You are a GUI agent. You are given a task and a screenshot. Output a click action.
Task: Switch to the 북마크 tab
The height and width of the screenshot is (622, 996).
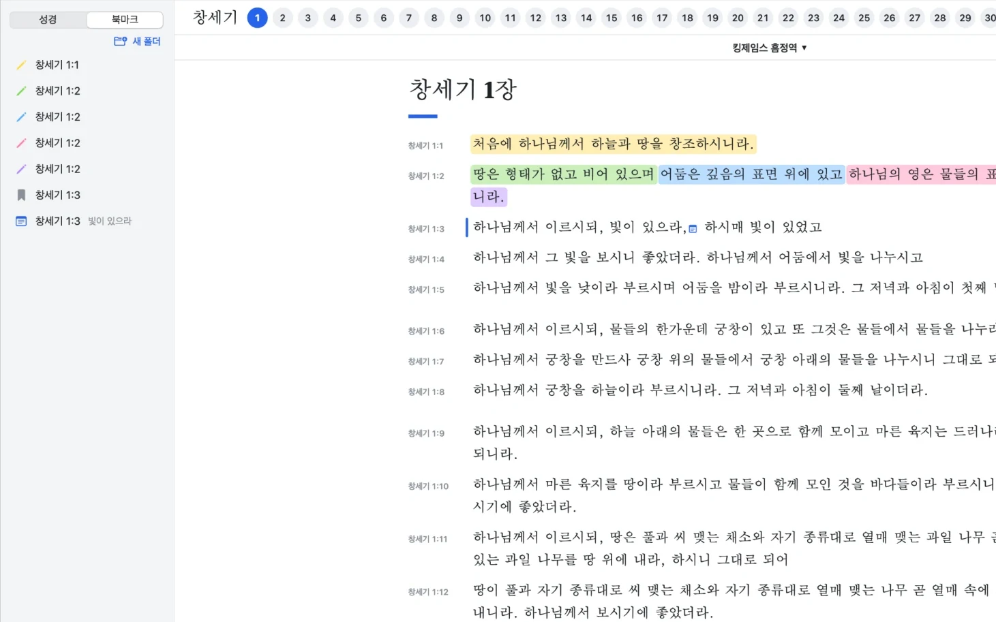point(125,20)
